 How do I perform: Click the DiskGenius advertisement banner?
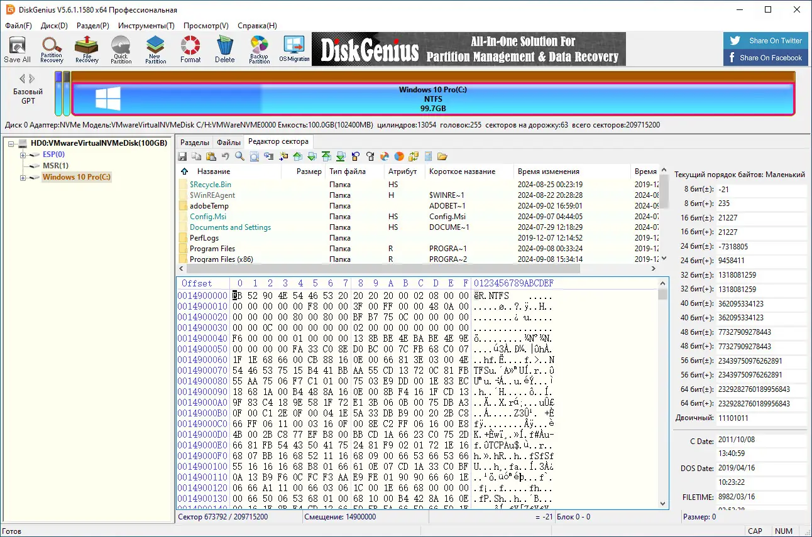(469, 49)
